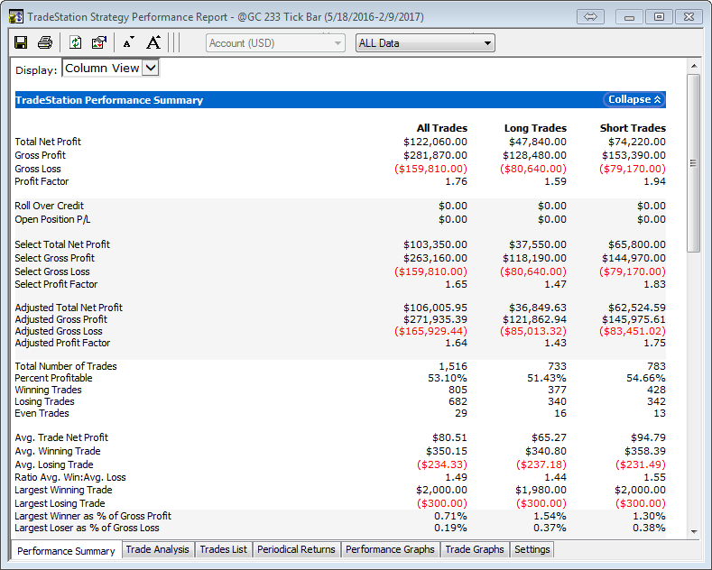Increase font size with large A icon
This screenshot has width=712, height=570.
(x=153, y=42)
